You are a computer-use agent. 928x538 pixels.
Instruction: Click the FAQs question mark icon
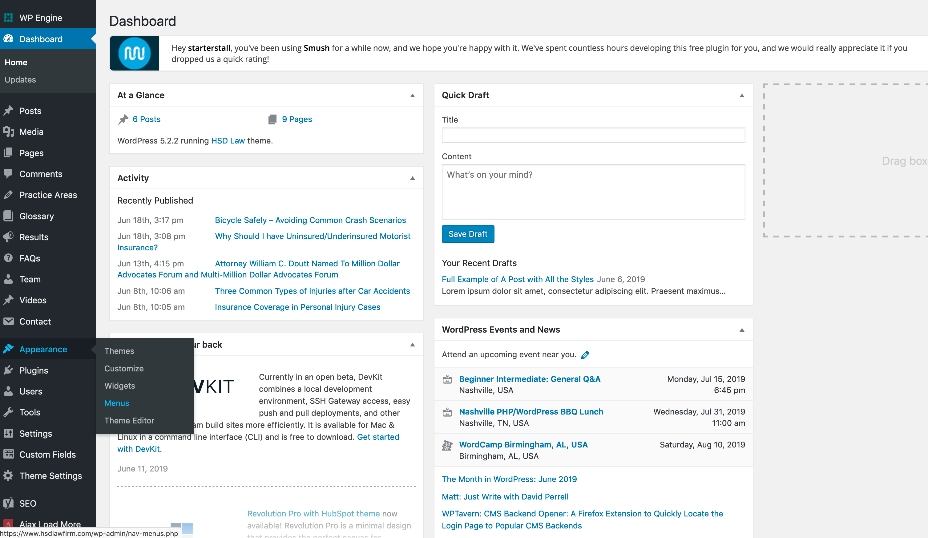click(x=9, y=258)
